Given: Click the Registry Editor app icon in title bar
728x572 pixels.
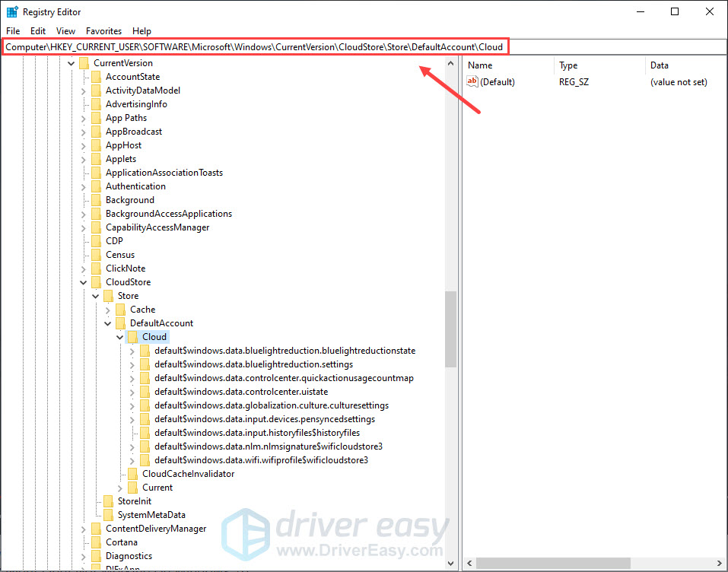Looking at the screenshot, I should (12, 12).
